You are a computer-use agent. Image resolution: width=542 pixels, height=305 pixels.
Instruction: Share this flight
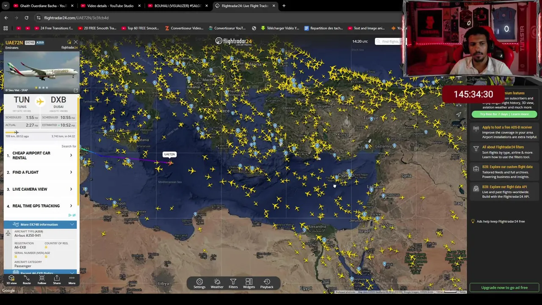click(x=57, y=280)
